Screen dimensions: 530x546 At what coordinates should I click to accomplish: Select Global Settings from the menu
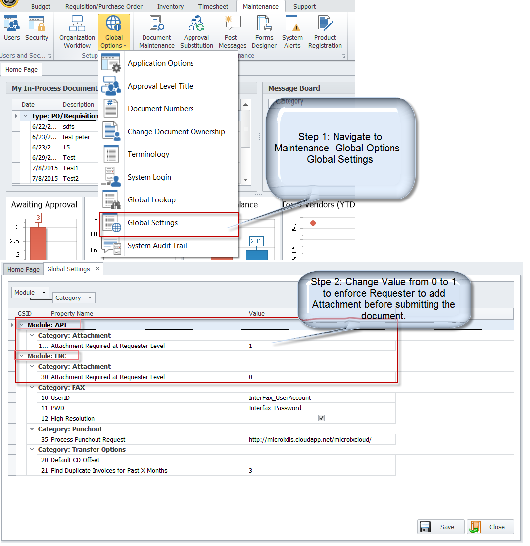[152, 223]
